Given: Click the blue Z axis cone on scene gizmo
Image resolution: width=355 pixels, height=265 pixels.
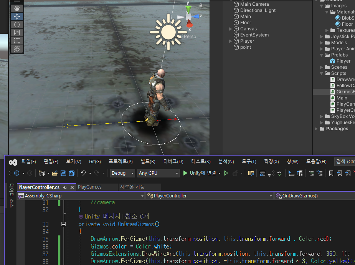Looking at the screenshot, I should [196, 16].
